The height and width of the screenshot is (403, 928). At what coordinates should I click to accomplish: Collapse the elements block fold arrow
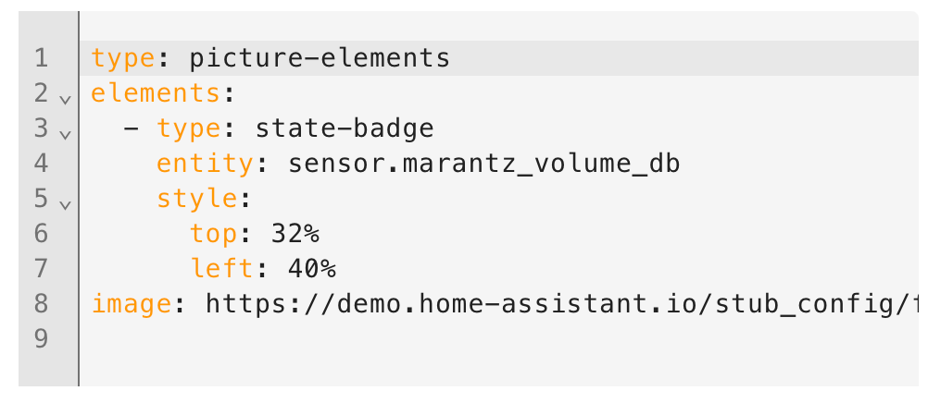(x=65, y=99)
